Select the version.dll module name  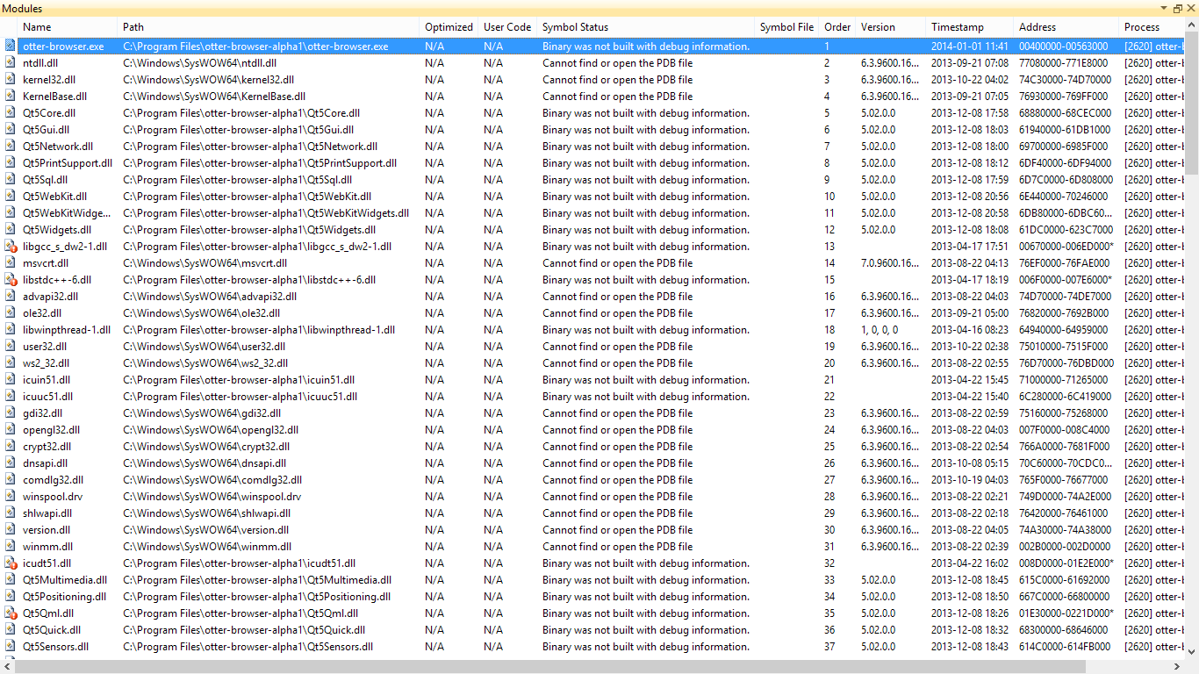click(x=47, y=530)
